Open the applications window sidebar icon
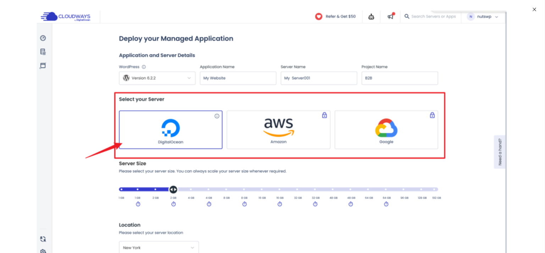Screen dimensions: 545x253 tap(43, 66)
